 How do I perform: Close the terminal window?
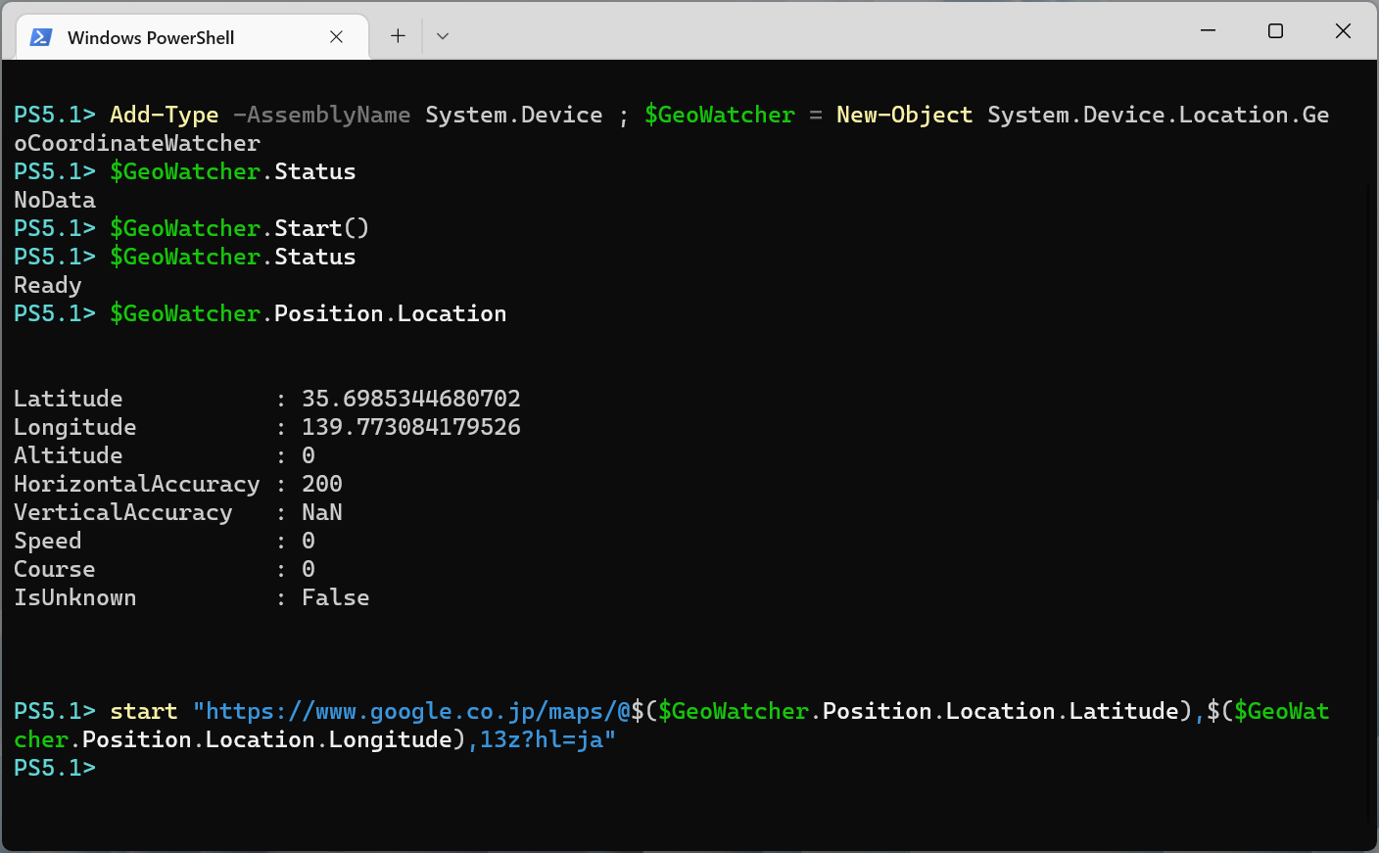(1343, 31)
